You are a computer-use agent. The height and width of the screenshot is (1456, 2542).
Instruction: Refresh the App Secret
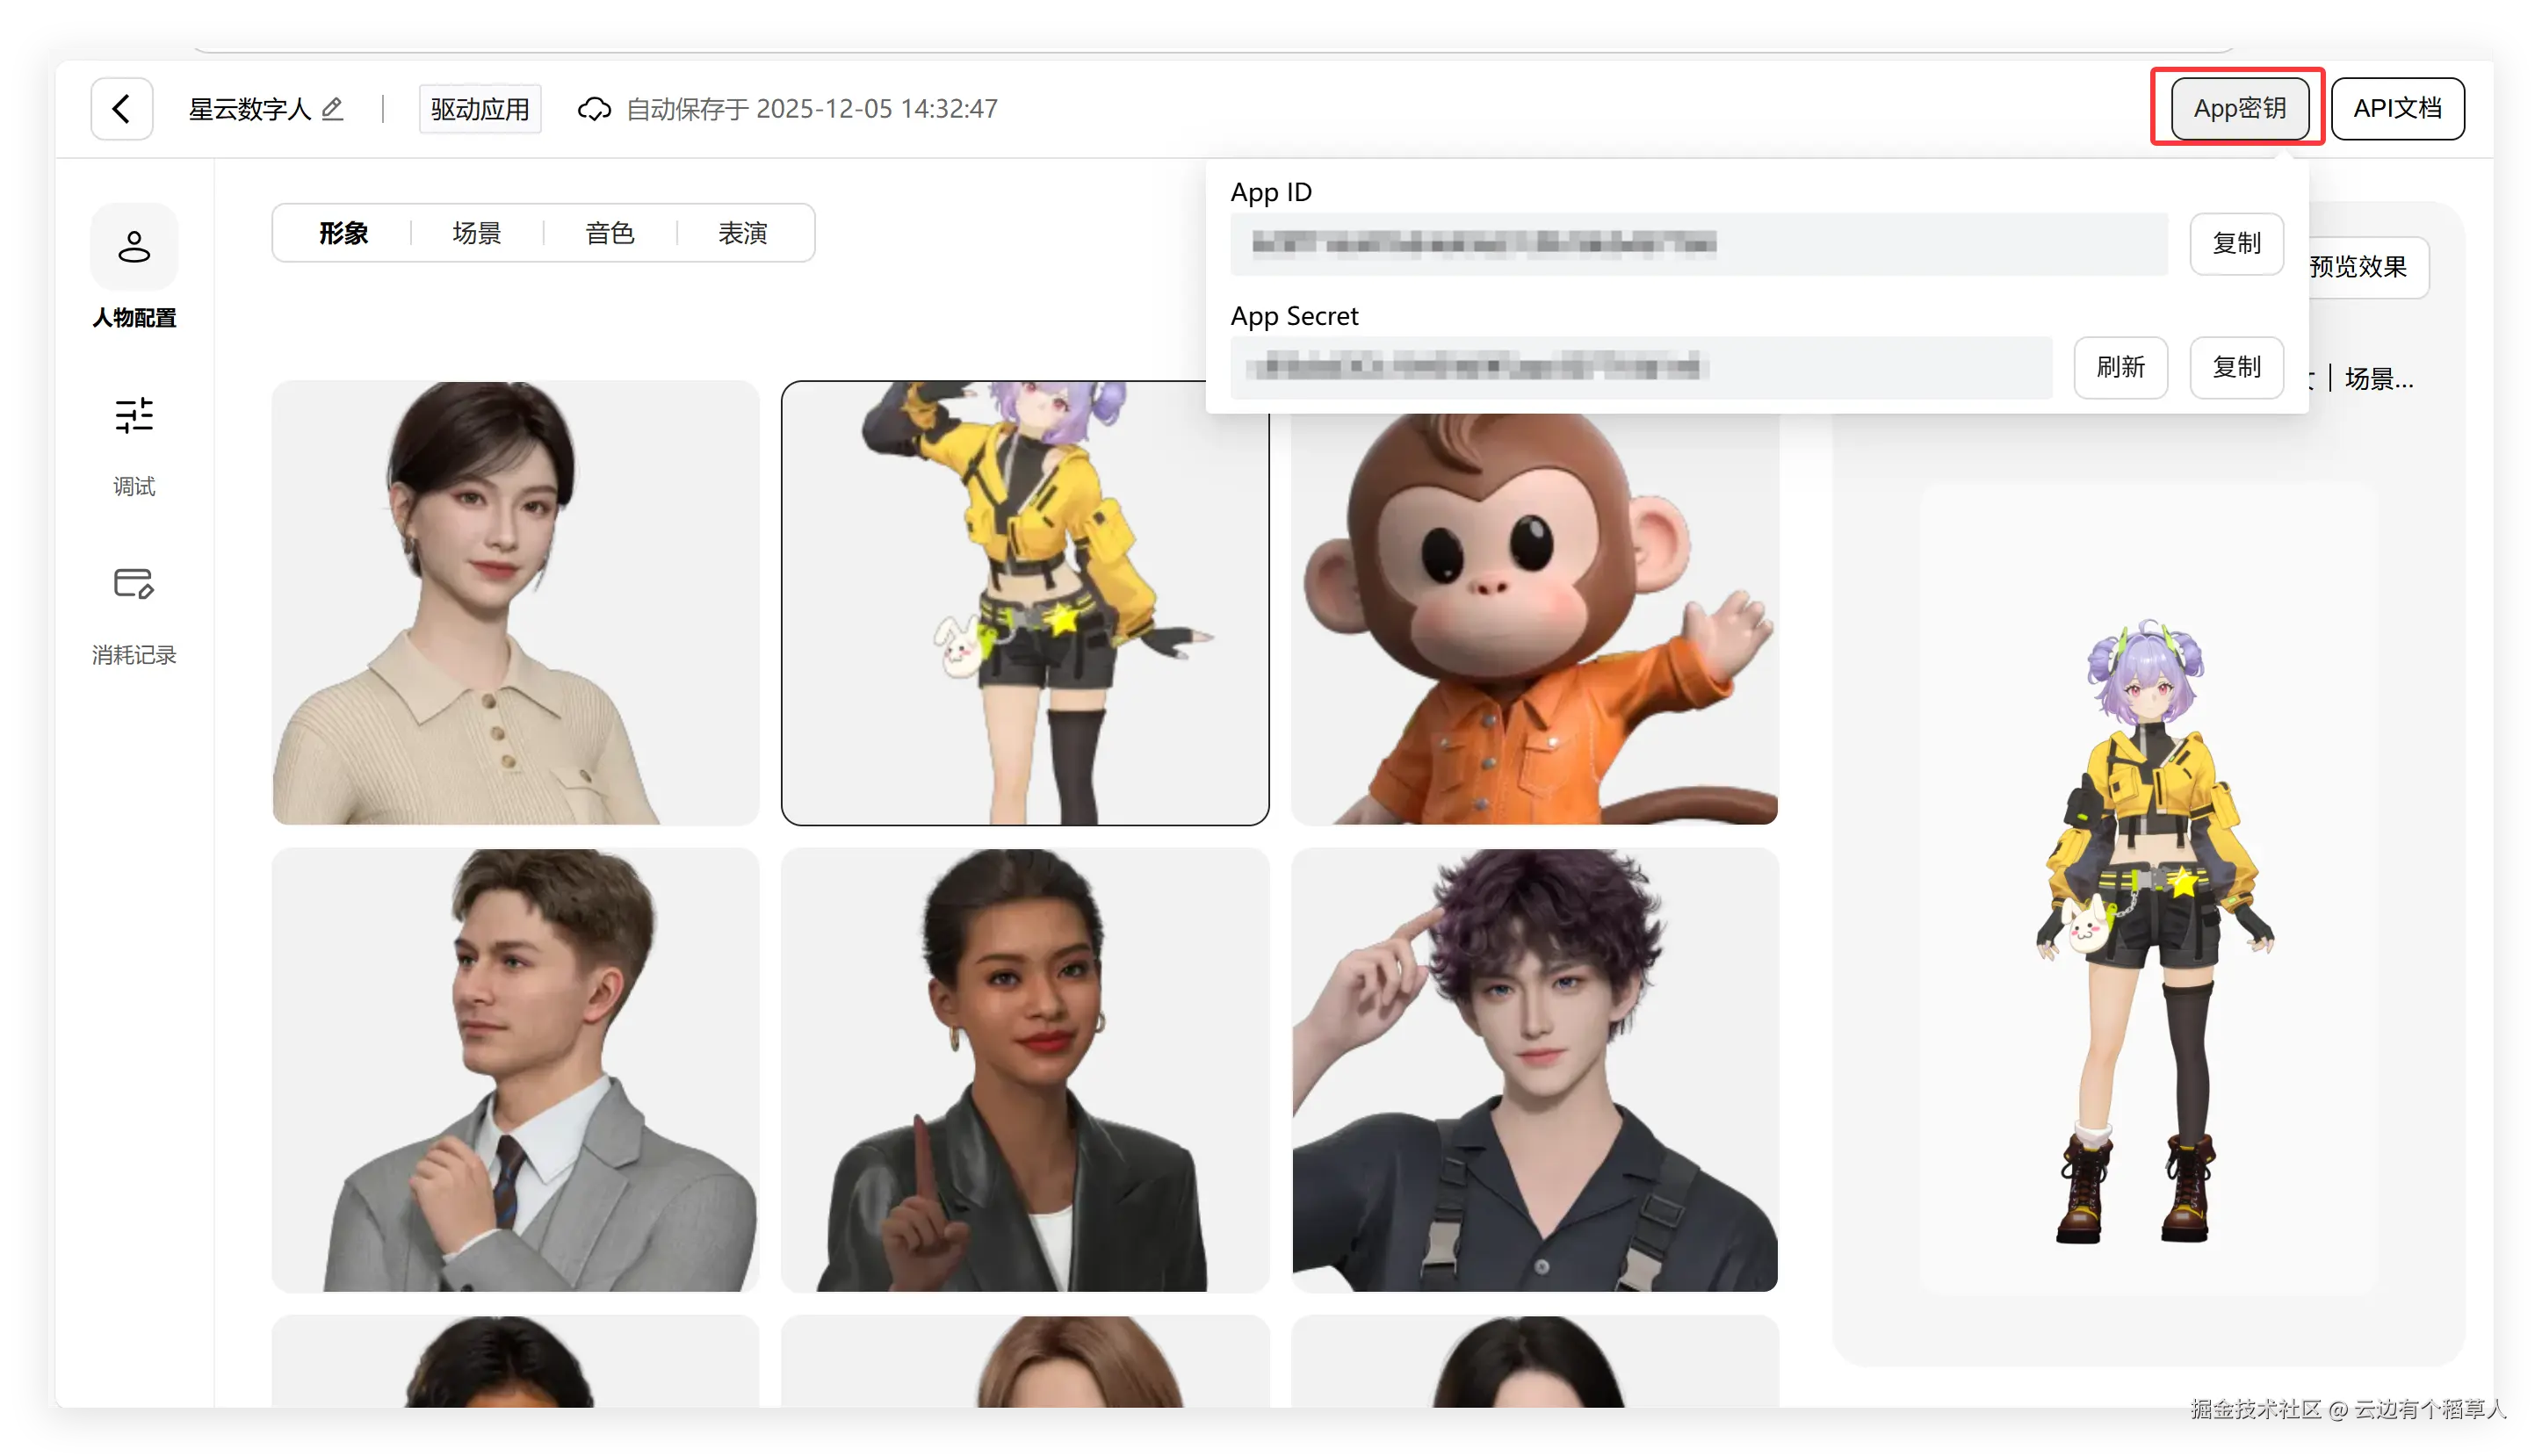(2120, 367)
